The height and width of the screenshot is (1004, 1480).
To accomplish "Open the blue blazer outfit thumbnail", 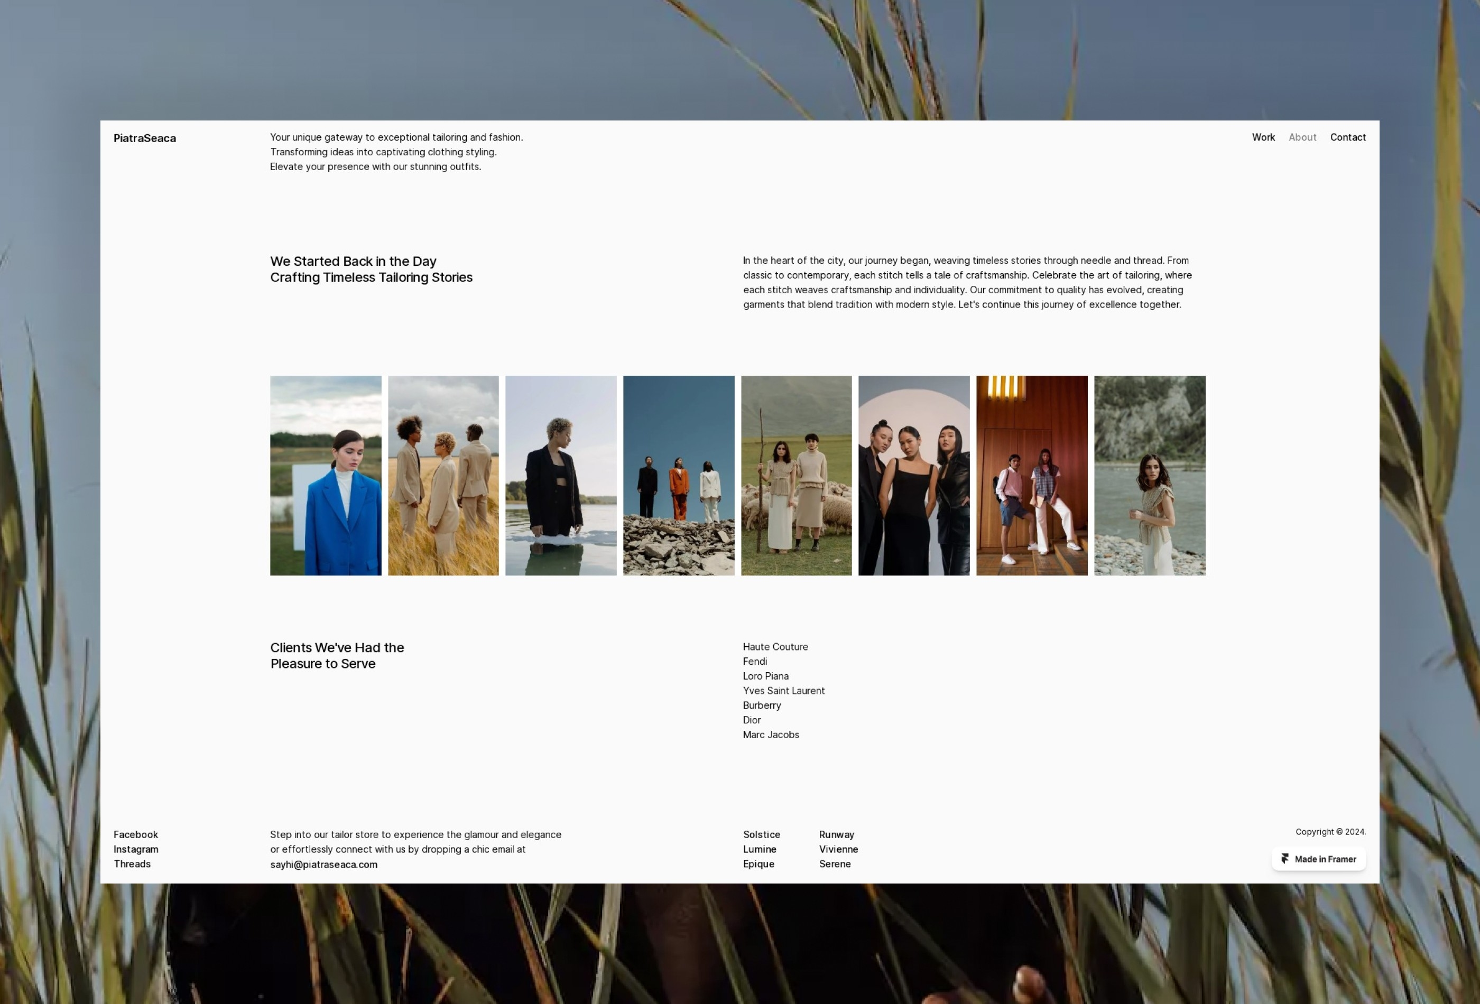I will pyautogui.click(x=325, y=475).
